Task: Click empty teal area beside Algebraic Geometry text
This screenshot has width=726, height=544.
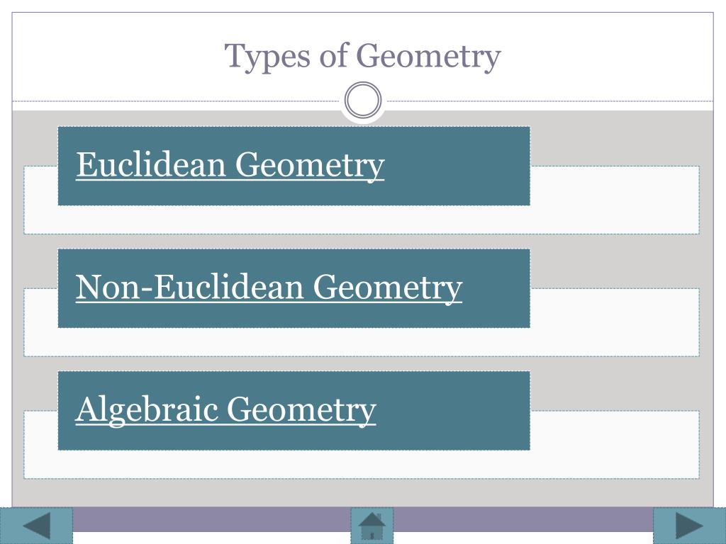Action: coord(453,410)
